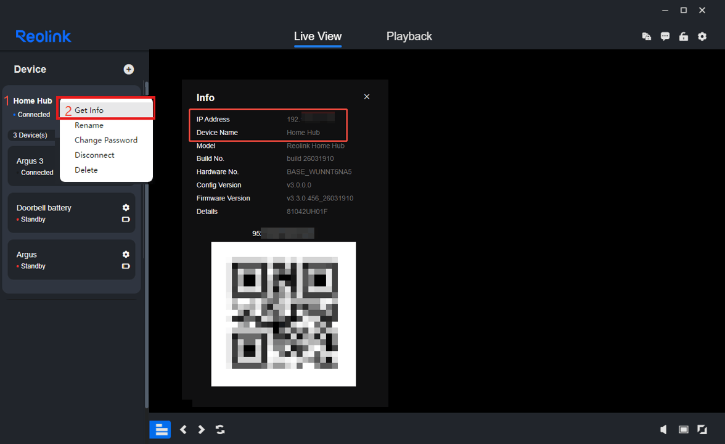Click the device list scrollbar
725x444 pixels.
[x=147, y=245]
